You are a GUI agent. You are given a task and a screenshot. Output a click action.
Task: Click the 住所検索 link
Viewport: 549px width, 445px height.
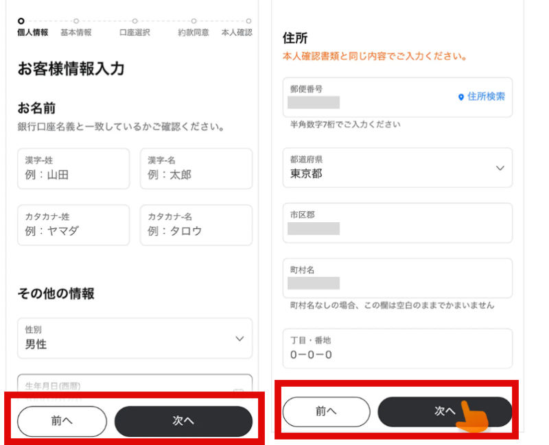(x=482, y=97)
